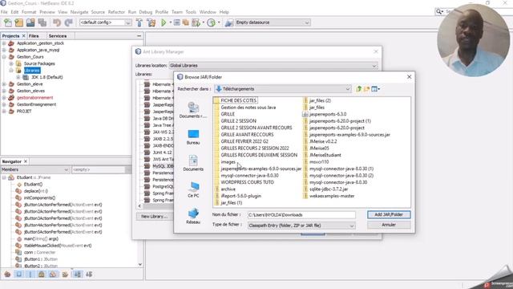Select mysql-connector-java-8.0.30 (1) file

click(341, 169)
